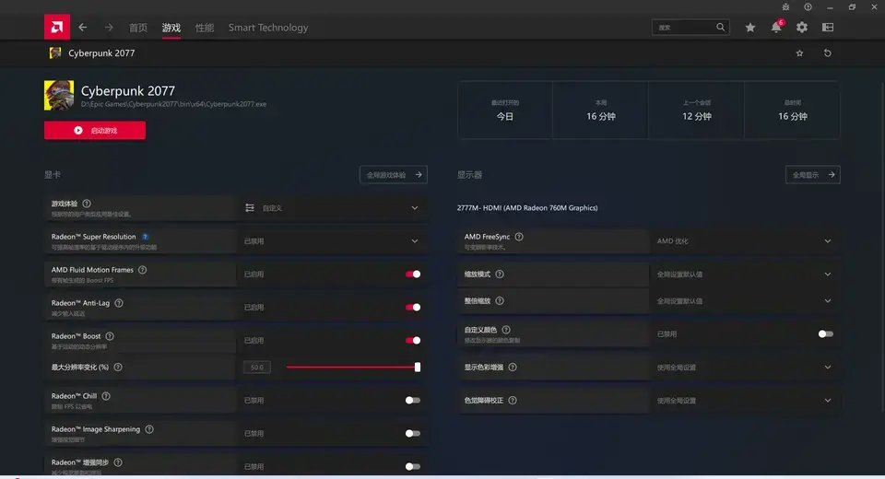Show help for Radeon Image Sharpening
885x479 pixels.
(149, 429)
